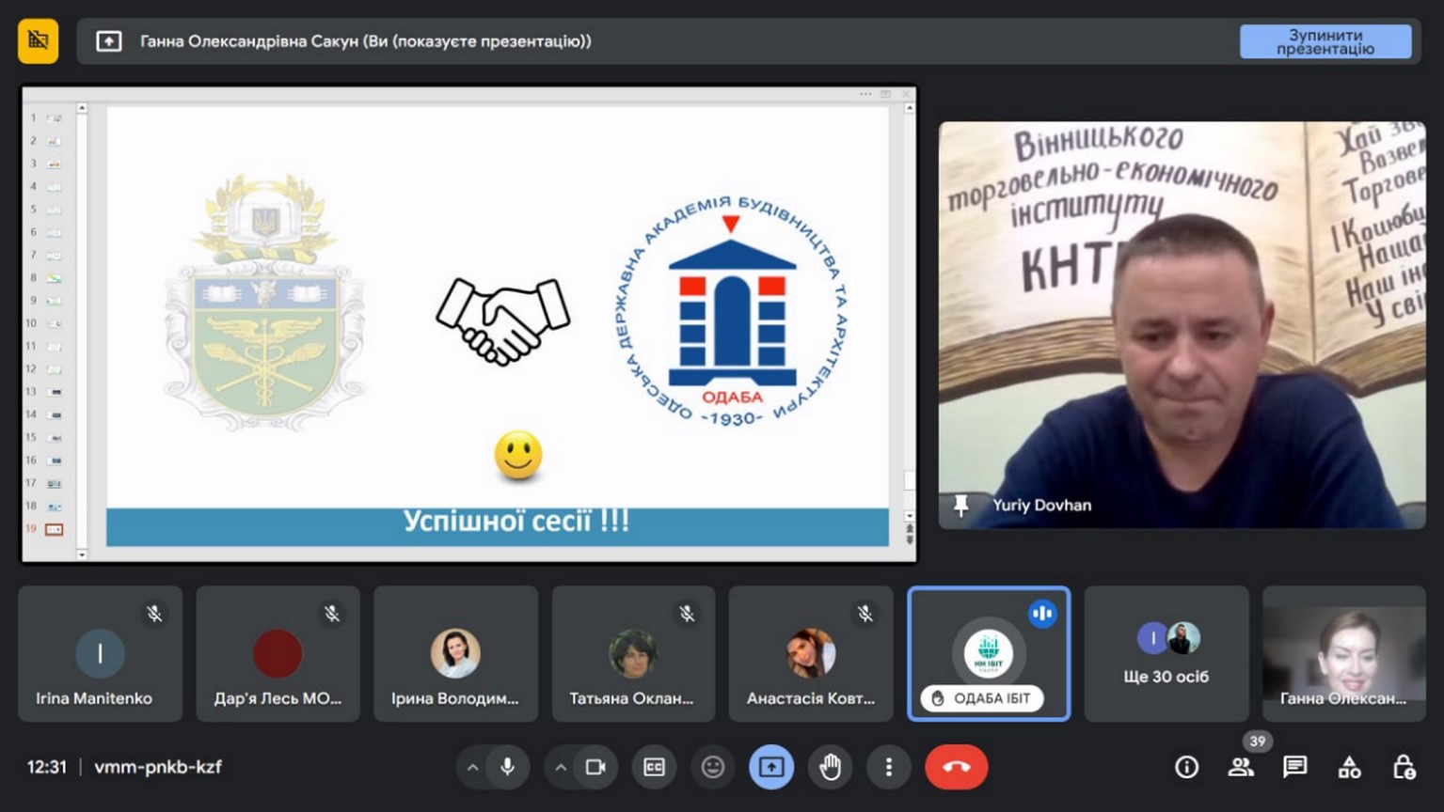Select slide 19 thumbnail in the presentation
This screenshot has height=812, width=1444.
(x=54, y=529)
